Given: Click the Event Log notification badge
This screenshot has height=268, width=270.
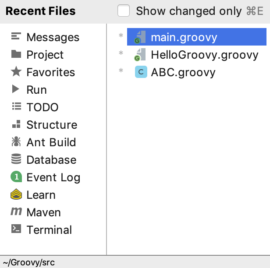Looking at the screenshot, I should click(x=16, y=177).
